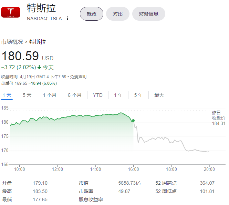The width and height of the screenshot is (229, 205).
Task: Switch chart to 5 天 range
Action: pyautogui.click(x=27, y=95)
